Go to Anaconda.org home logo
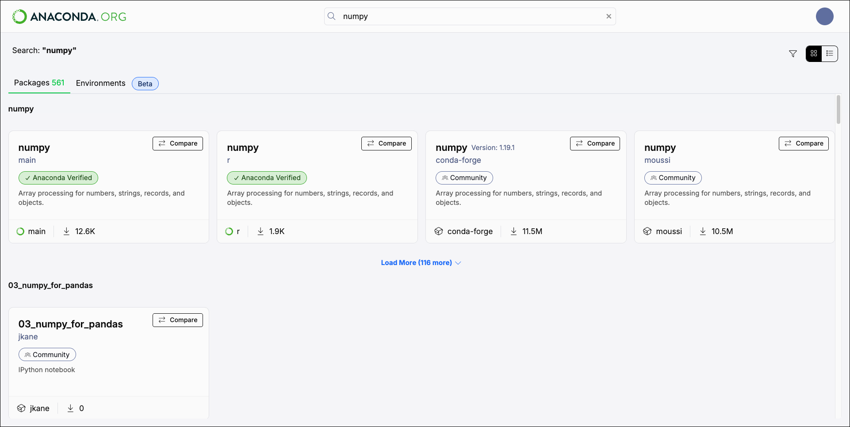The width and height of the screenshot is (850, 427). pos(69,17)
